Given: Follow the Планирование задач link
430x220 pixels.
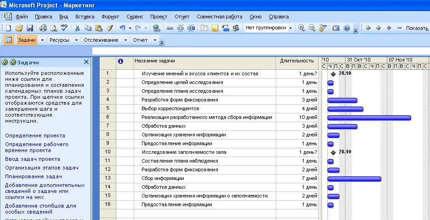Looking at the screenshot, I should 34,176.
